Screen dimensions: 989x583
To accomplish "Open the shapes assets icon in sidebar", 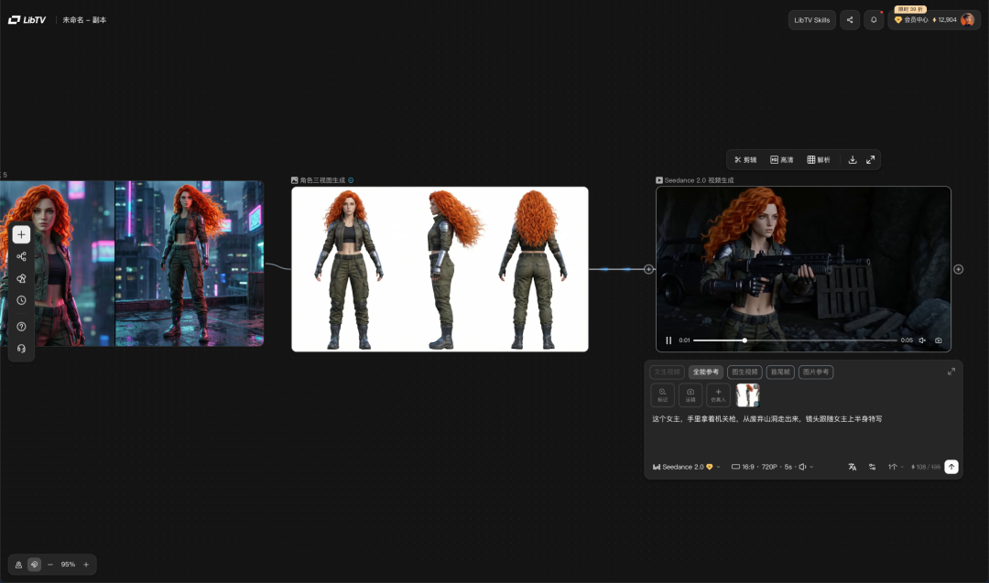I will click(21, 278).
